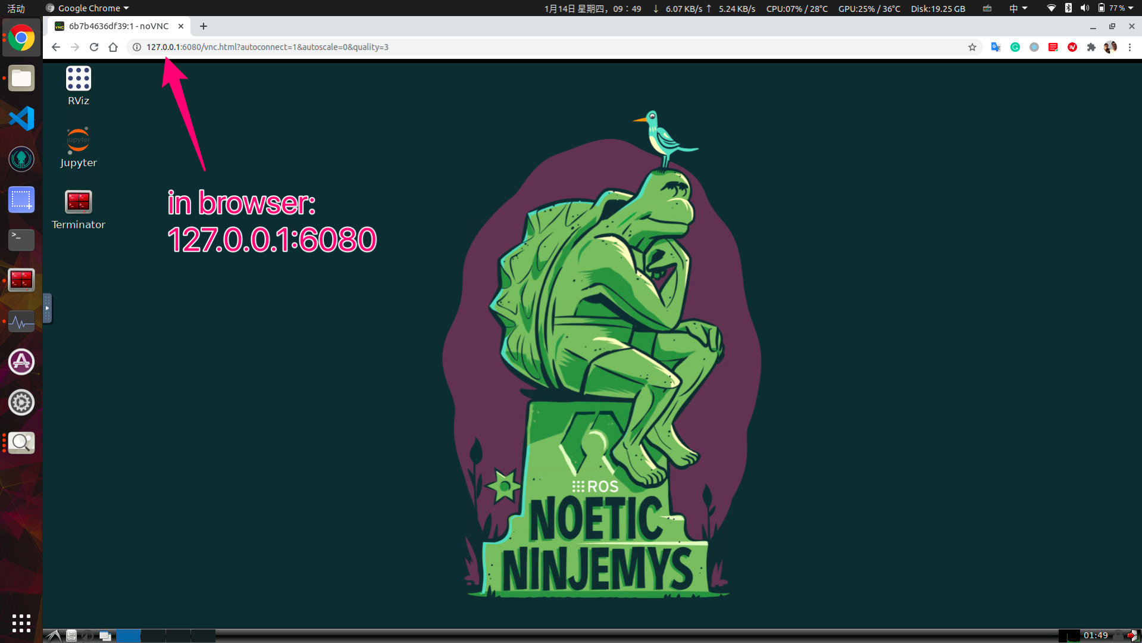Open Settings gear in dock

(21, 402)
